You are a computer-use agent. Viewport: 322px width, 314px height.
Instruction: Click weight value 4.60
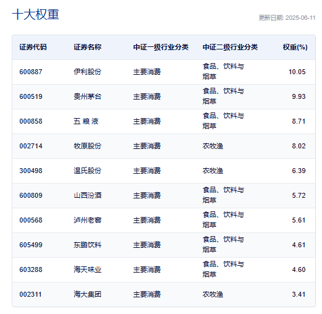click(x=299, y=269)
